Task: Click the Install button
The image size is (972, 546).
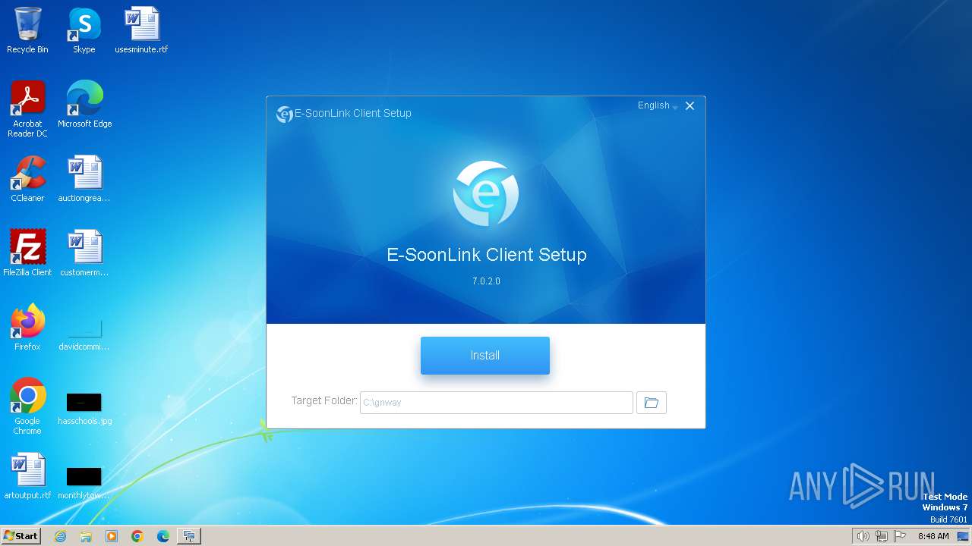Action: [484, 356]
